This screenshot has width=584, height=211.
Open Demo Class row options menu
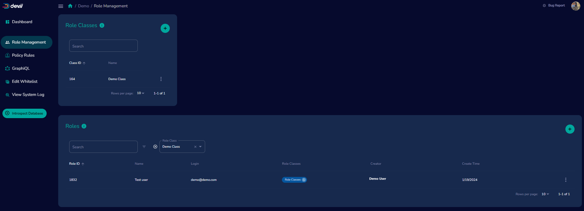161,79
